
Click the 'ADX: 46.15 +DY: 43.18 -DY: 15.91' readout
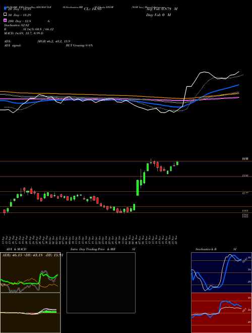click(33, 255)
